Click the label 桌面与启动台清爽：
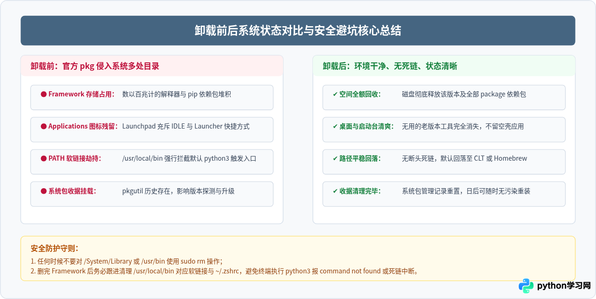The height and width of the screenshot is (299, 596). [367, 126]
